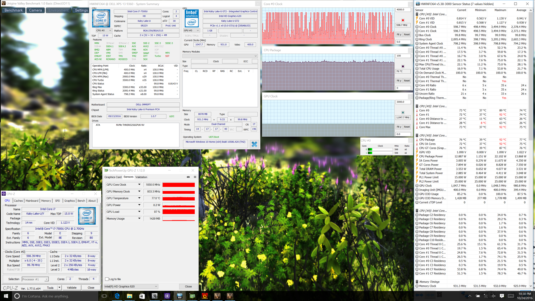The height and width of the screenshot is (301, 535).
Task: Open the GPU Temperature sensor dropdown
Action: (x=139, y=198)
